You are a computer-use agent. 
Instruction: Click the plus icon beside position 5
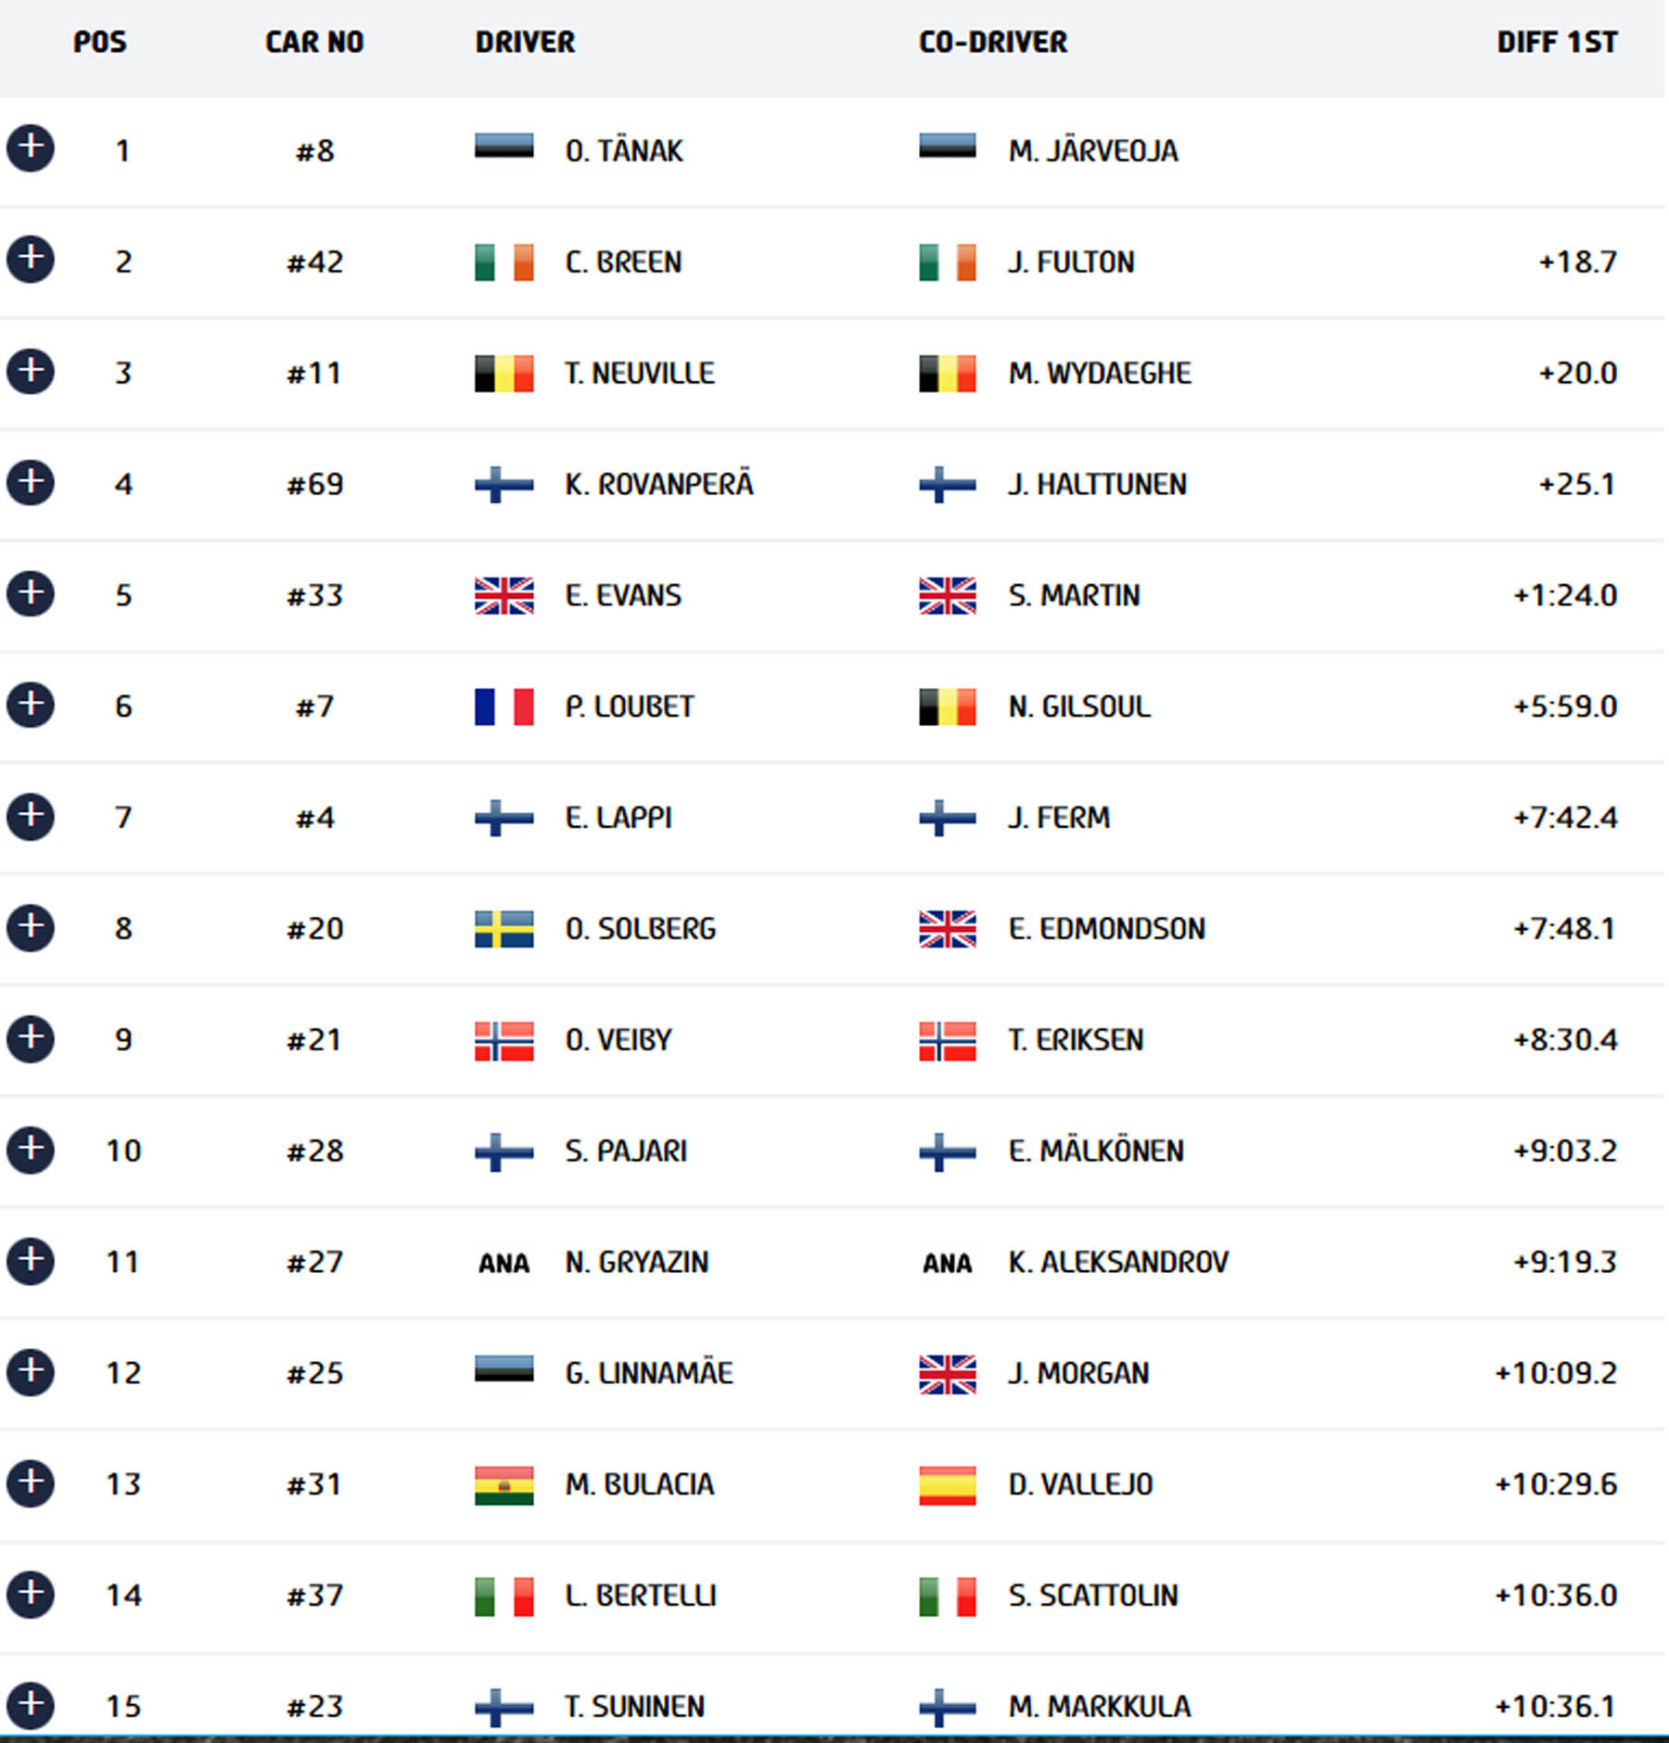(31, 592)
